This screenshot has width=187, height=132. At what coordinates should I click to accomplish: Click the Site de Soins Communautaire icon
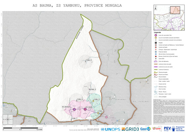(x=156, y=54)
